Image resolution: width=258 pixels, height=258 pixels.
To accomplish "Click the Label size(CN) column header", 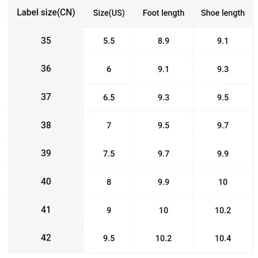I will (46, 12).
